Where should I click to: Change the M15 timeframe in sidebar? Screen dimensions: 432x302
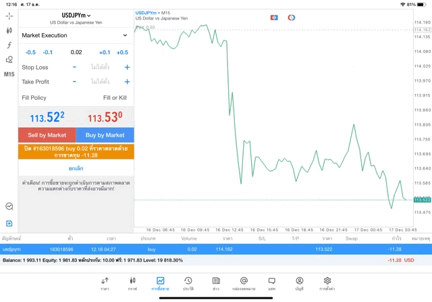(x=9, y=74)
